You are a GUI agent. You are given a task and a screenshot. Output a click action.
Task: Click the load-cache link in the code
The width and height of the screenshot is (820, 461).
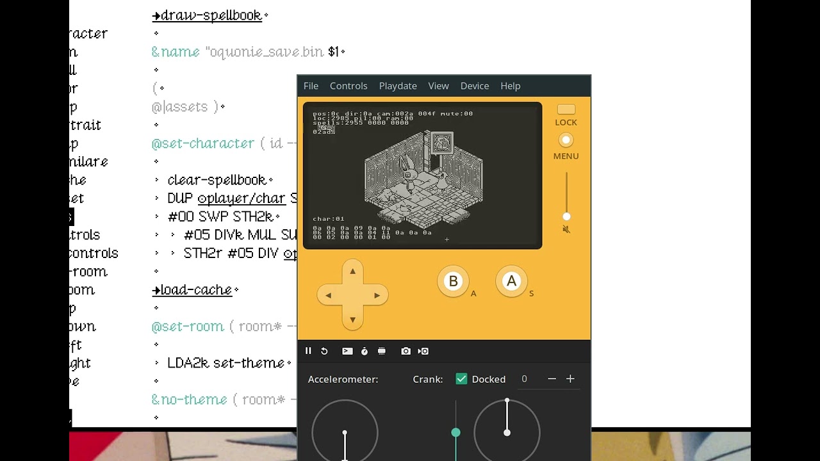pyautogui.click(x=192, y=290)
